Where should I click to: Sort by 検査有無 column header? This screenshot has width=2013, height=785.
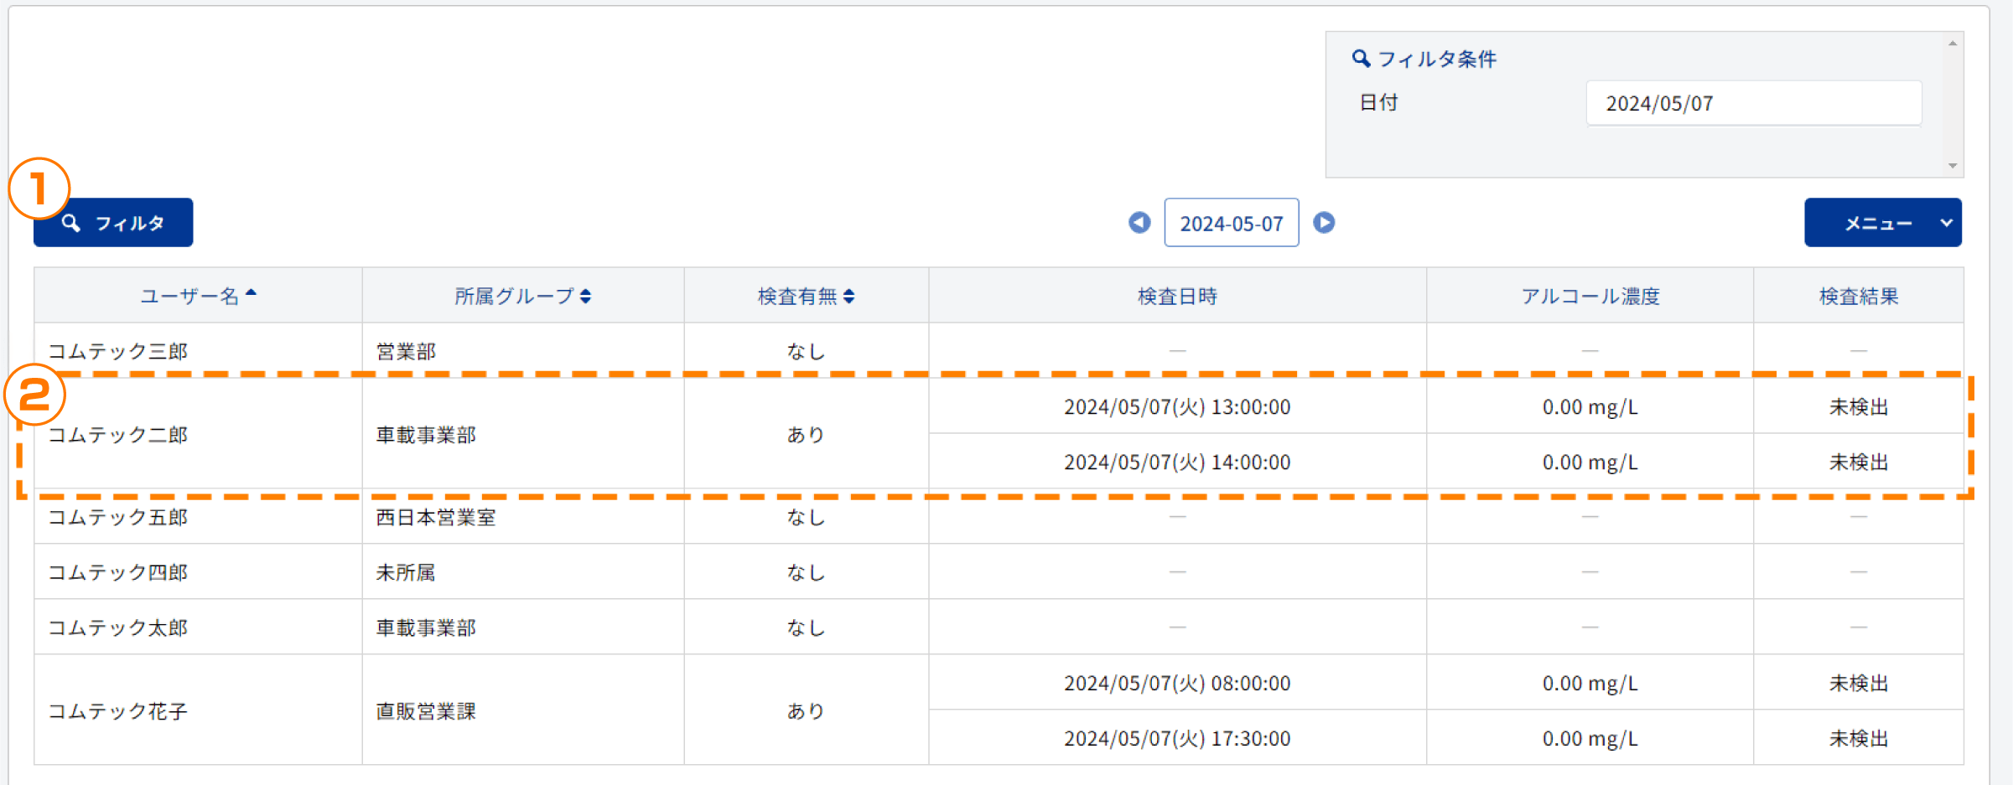pos(807,296)
